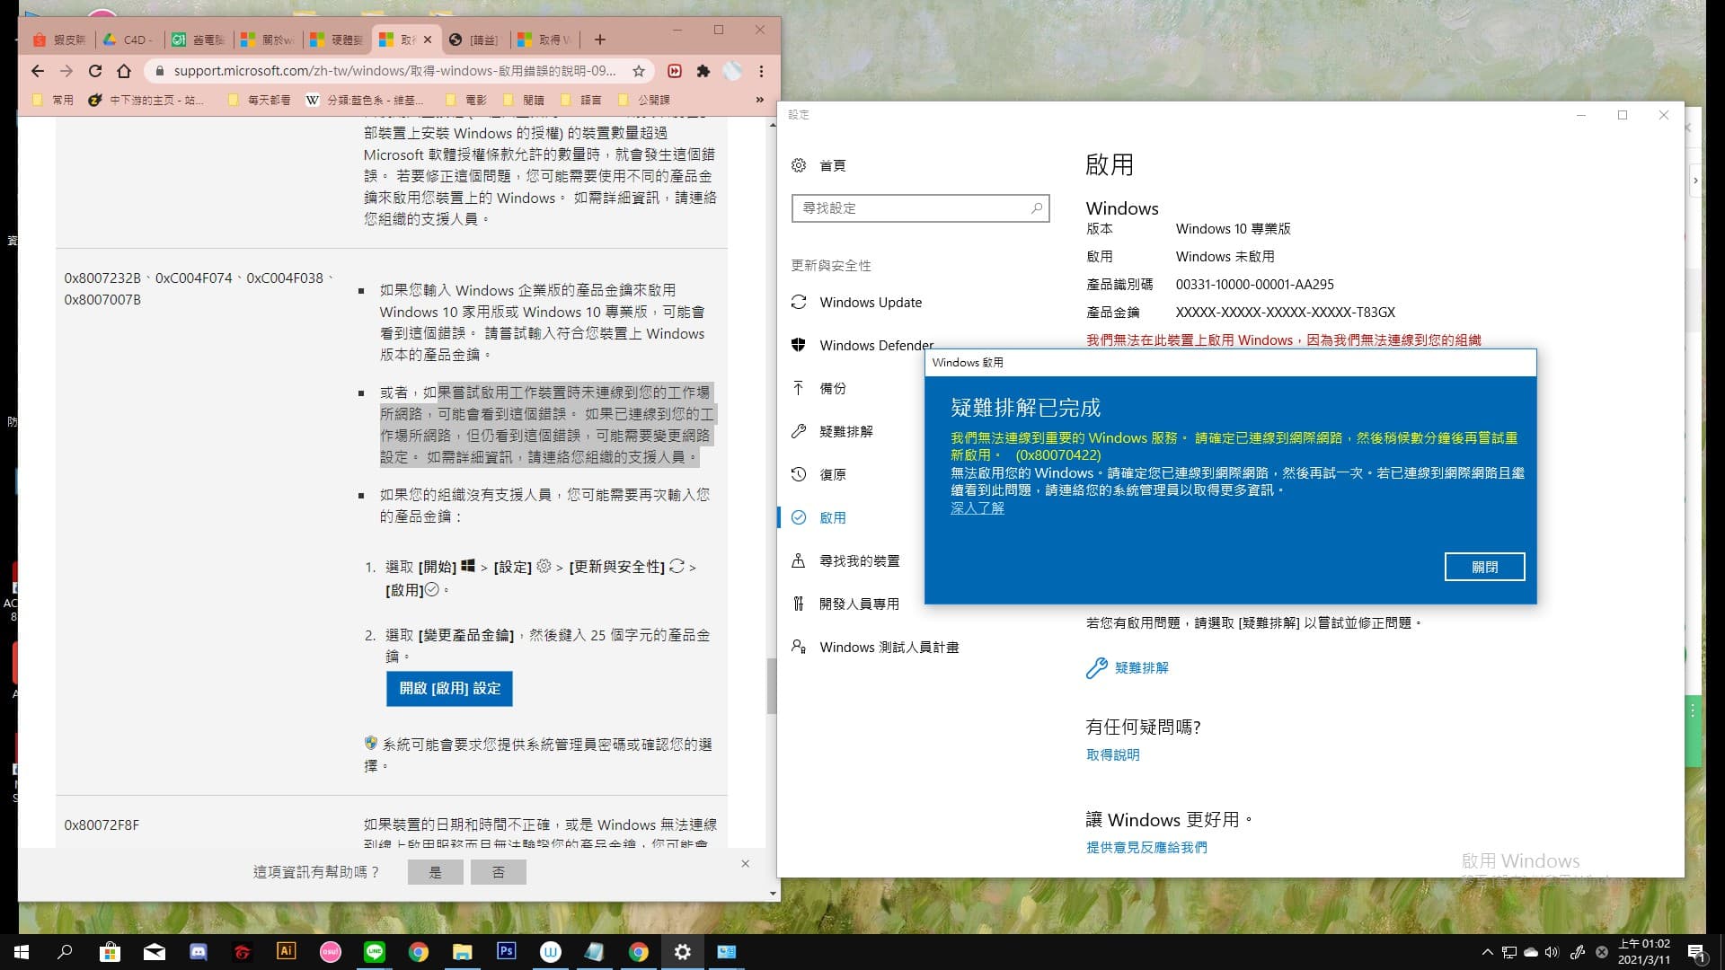Open 復原 (Recovery) in the Settings sidebar
The width and height of the screenshot is (1725, 970).
coord(834,474)
